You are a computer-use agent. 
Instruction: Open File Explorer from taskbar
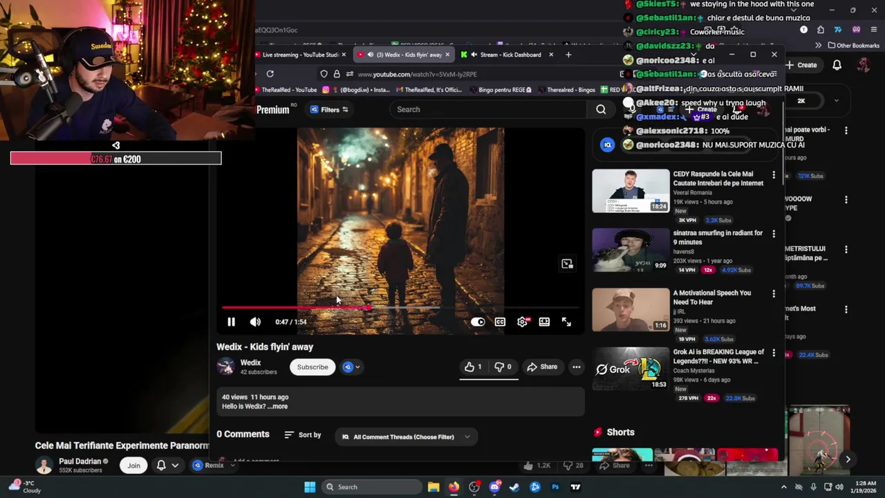click(434, 487)
